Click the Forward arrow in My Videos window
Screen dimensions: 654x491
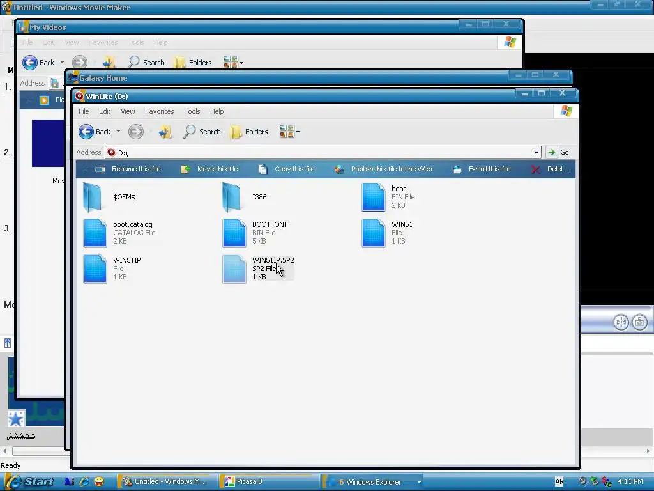click(x=80, y=63)
